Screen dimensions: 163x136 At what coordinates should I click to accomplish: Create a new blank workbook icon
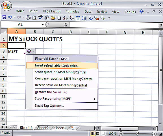pos(59,18)
